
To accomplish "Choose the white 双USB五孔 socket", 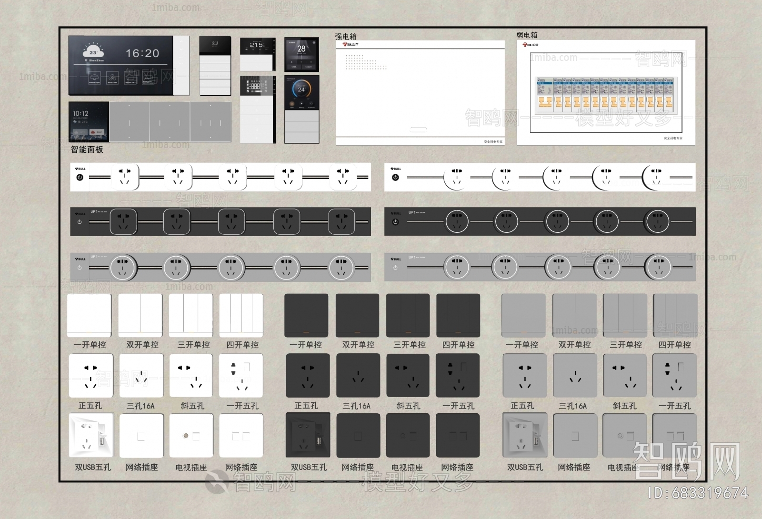I will (x=91, y=435).
